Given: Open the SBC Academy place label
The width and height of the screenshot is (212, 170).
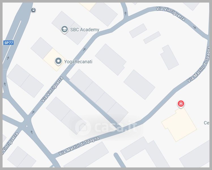Looking at the screenshot, I should (85, 30).
